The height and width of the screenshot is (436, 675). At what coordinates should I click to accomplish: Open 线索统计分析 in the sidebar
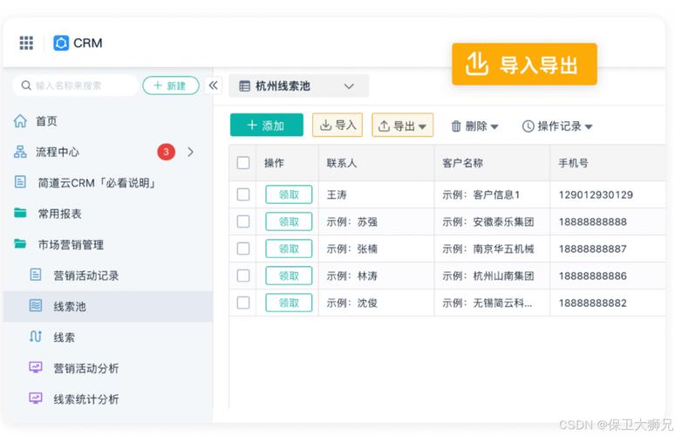point(85,399)
